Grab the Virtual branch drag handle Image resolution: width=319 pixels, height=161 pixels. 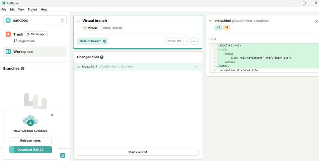(78, 21)
